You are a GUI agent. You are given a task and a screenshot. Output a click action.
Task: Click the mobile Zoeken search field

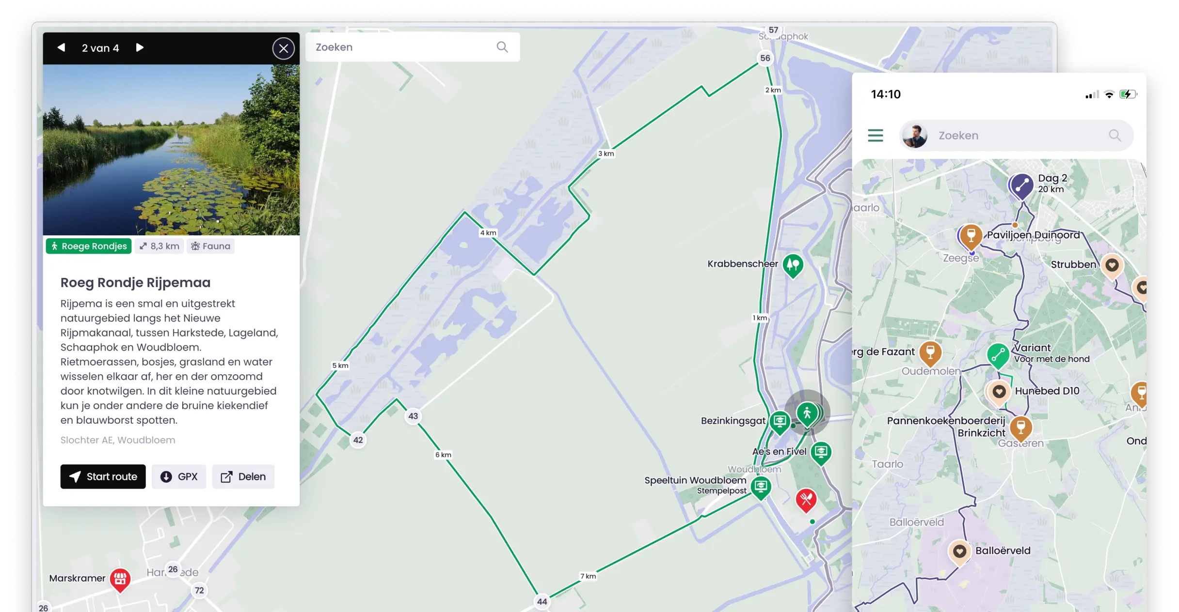(1017, 136)
